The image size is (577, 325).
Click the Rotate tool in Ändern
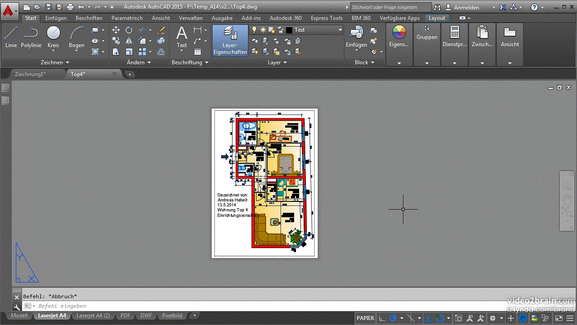click(x=129, y=30)
